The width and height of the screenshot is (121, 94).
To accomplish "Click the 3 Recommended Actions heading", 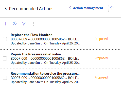I will click(29, 9).
